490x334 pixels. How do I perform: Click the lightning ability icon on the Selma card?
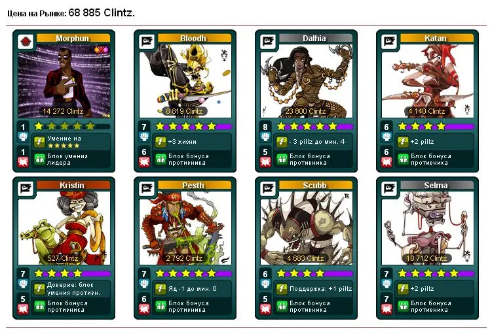coord(403,289)
